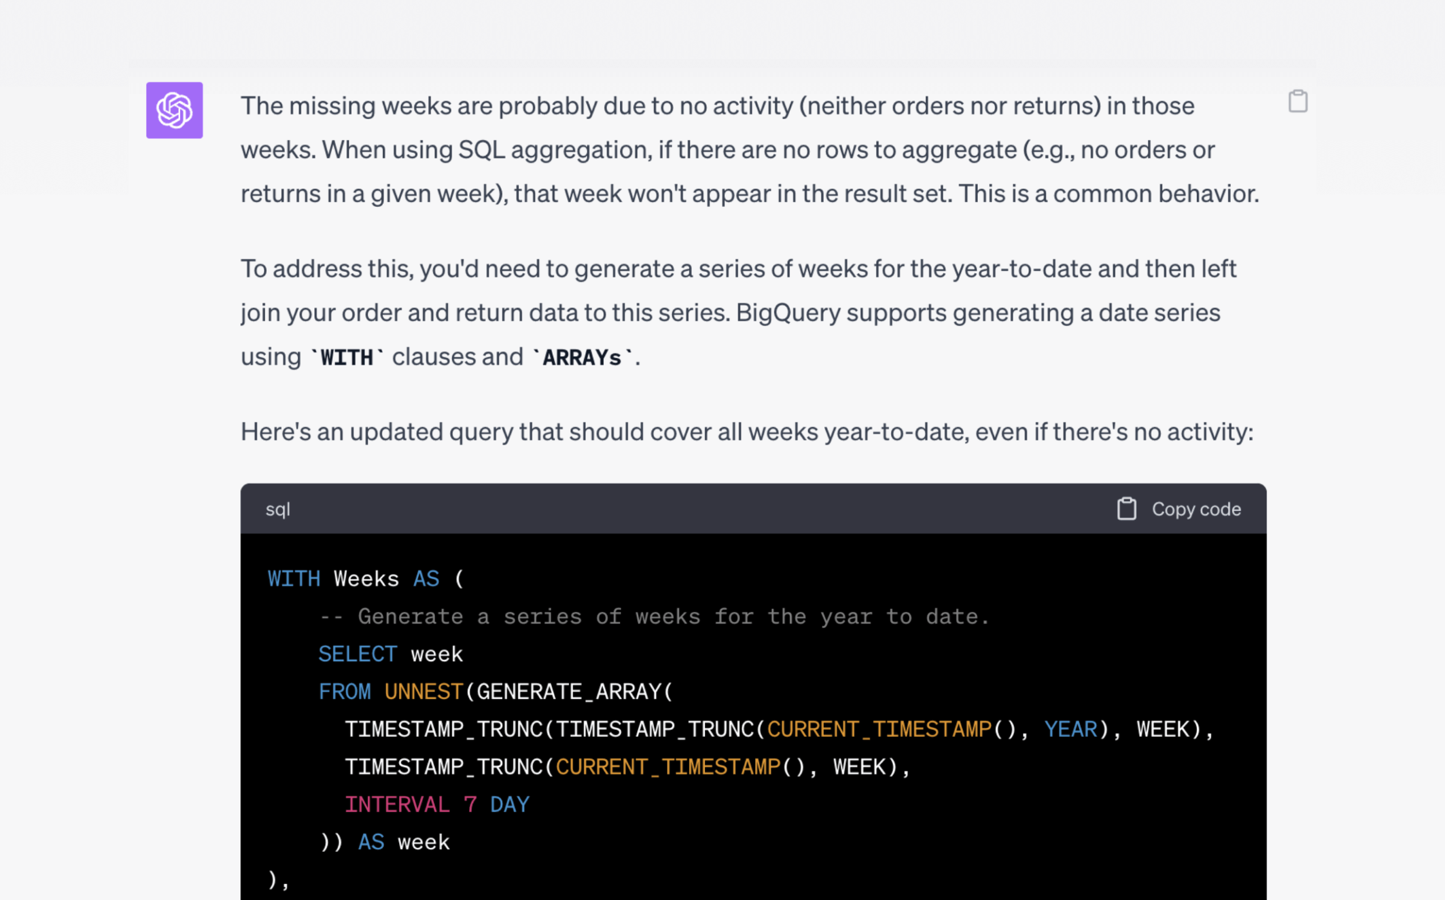Copy the message with the top-right clipboard icon
This screenshot has height=900, width=1445.
pyautogui.click(x=1297, y=101)
